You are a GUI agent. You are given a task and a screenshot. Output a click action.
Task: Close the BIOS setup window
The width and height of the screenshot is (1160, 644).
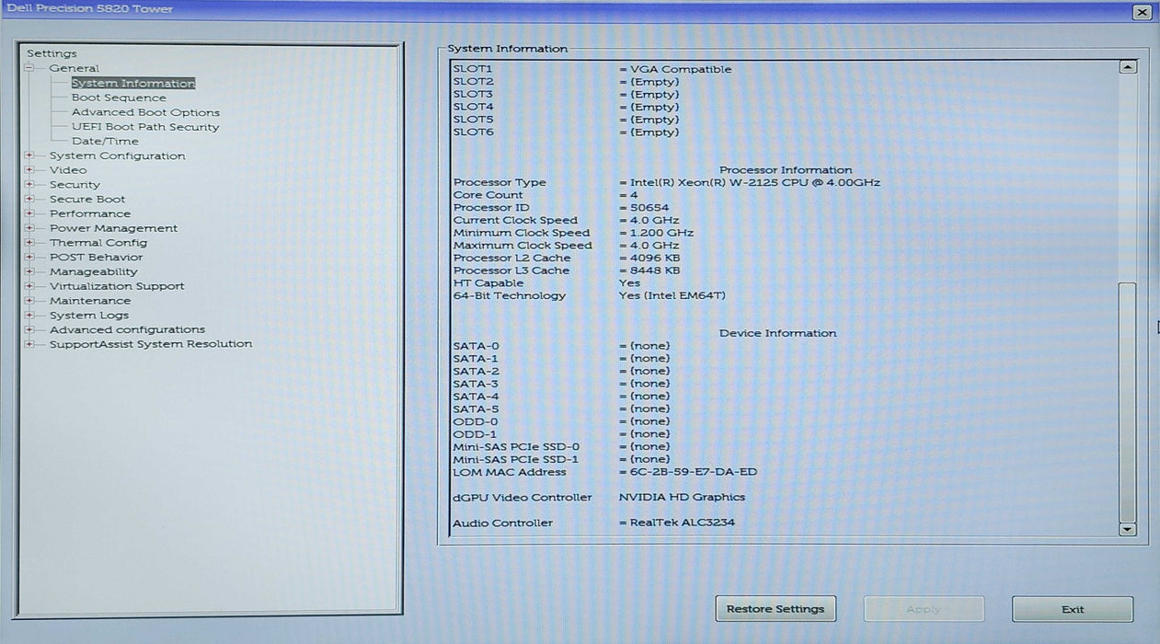(1141, 12)
